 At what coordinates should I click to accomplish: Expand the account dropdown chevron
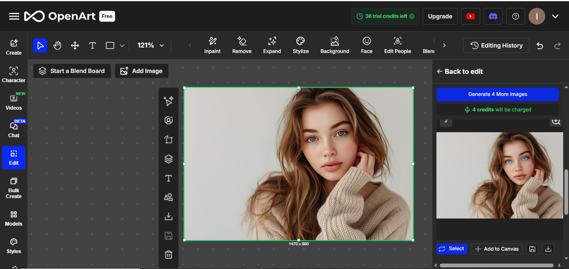[x=555, y=16]
